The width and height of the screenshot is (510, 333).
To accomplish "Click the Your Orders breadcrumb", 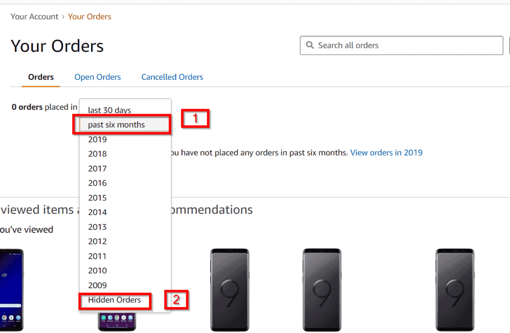I will click(x=90, y=16).
